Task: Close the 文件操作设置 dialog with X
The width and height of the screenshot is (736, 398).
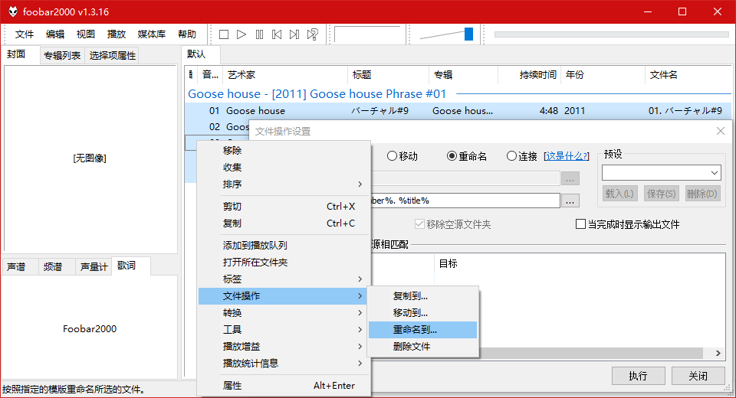Action: pyautogui.click(x=720, y=131)
